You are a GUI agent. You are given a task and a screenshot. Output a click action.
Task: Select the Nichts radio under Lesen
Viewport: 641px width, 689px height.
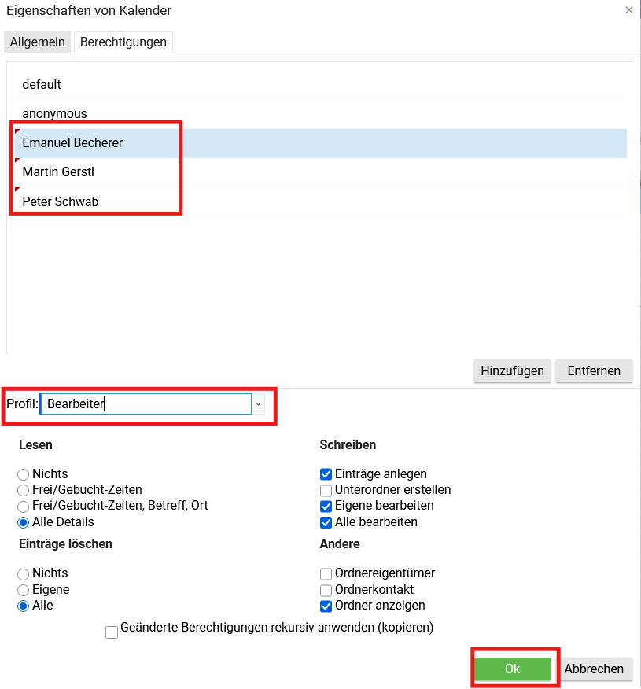click(x=24, y=474)
